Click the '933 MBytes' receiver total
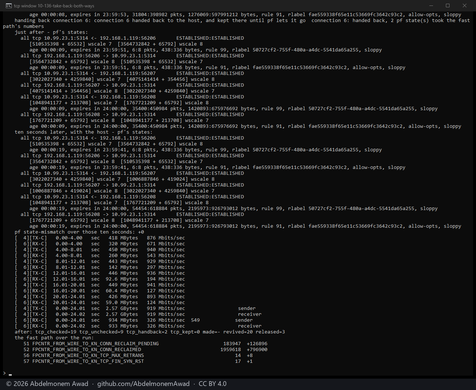Viewport: 476px width, 390px height. [x=123, y=326]
